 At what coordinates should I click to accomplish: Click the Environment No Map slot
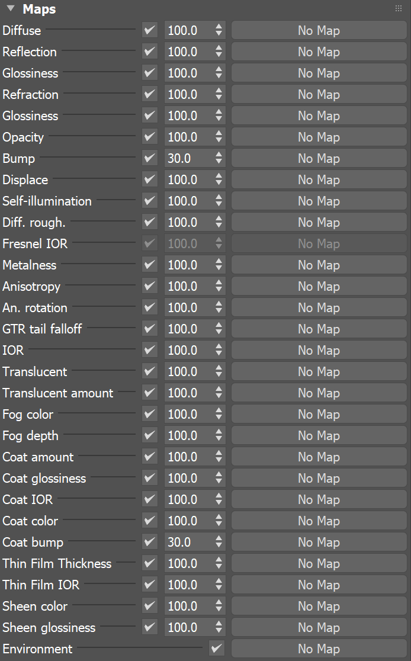click(319, 649)
